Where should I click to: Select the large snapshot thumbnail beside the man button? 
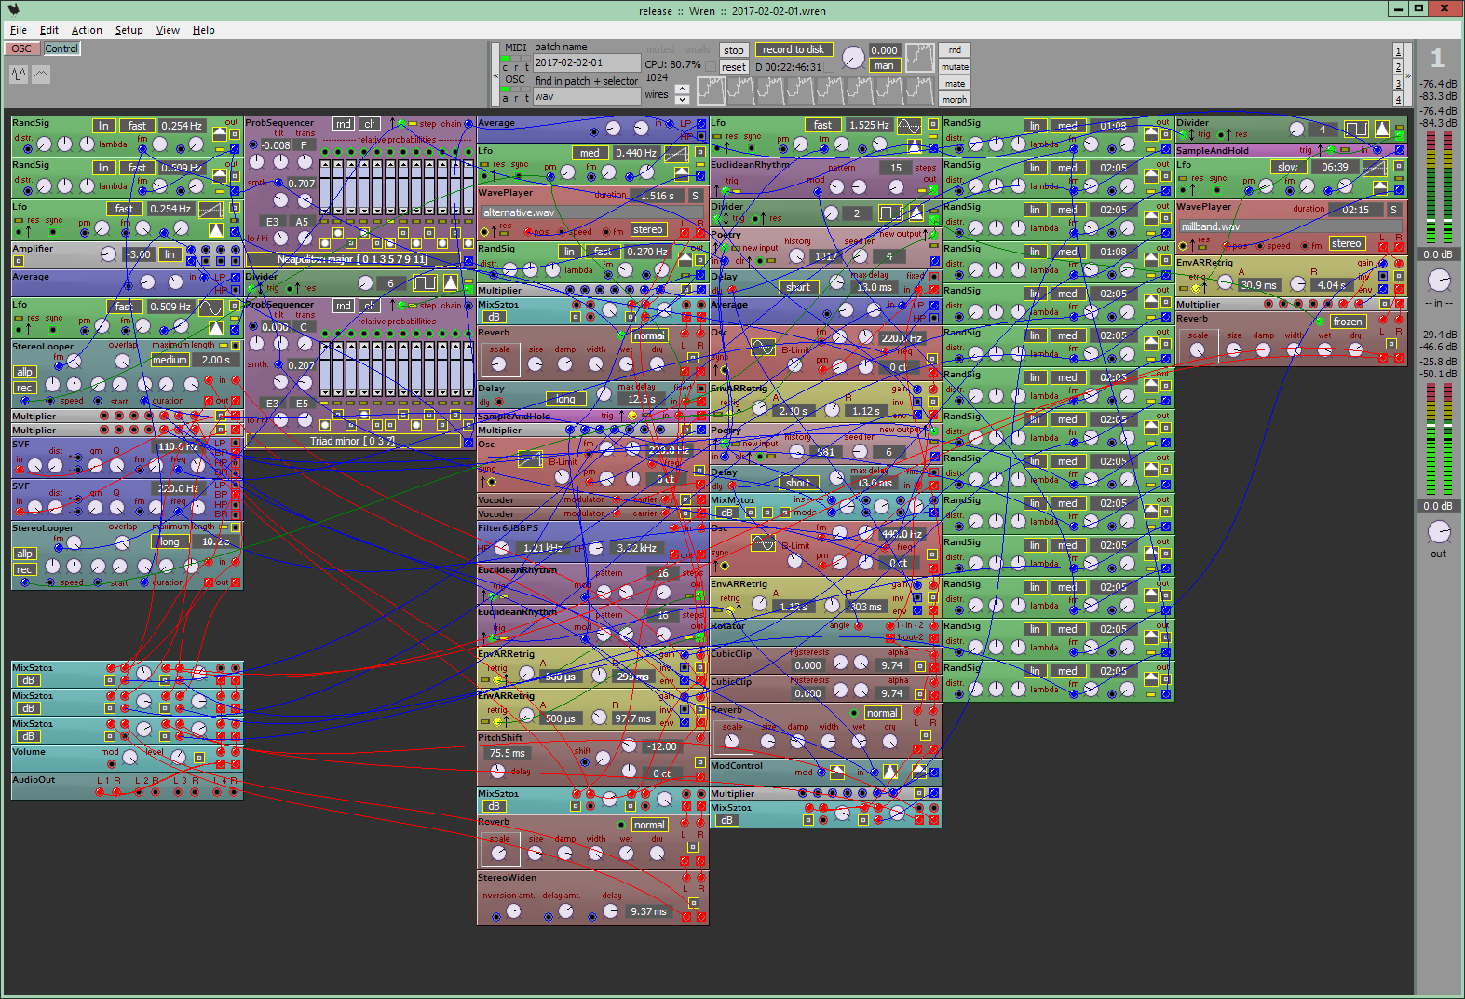pyautogui.click(x=919, y=58)
